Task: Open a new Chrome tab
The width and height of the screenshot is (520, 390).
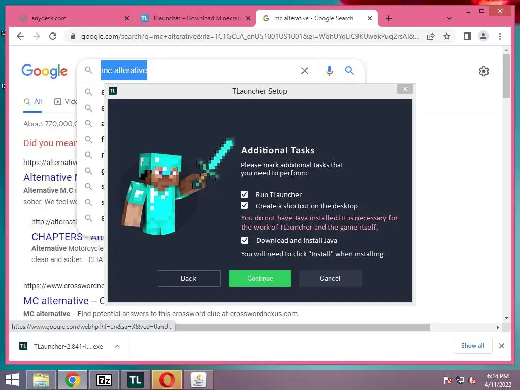Action: pos(388,19)
